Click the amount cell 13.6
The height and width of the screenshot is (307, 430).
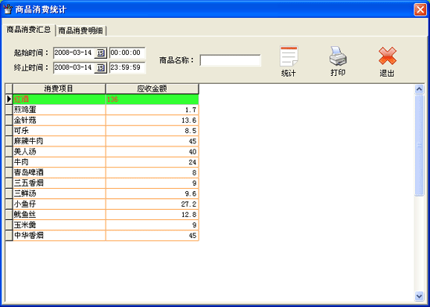152,121
